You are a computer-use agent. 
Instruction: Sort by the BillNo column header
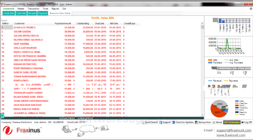pyautogui.click(x=7, y=24)
